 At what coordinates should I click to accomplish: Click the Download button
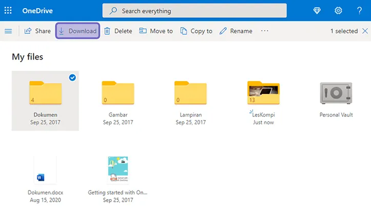click(x=77, y=31)
